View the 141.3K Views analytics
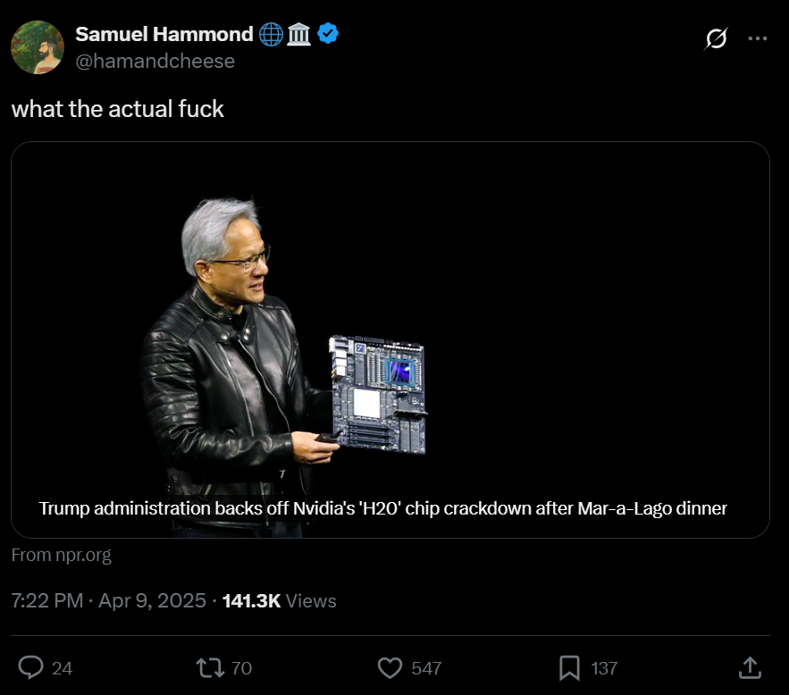The image size is (789, 695). click(280, 601)
